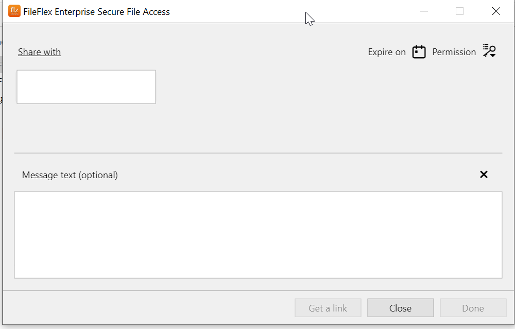Click the FileFlex orange logo in title bar
Screen dimensions: 515x329
pos(14,11)
